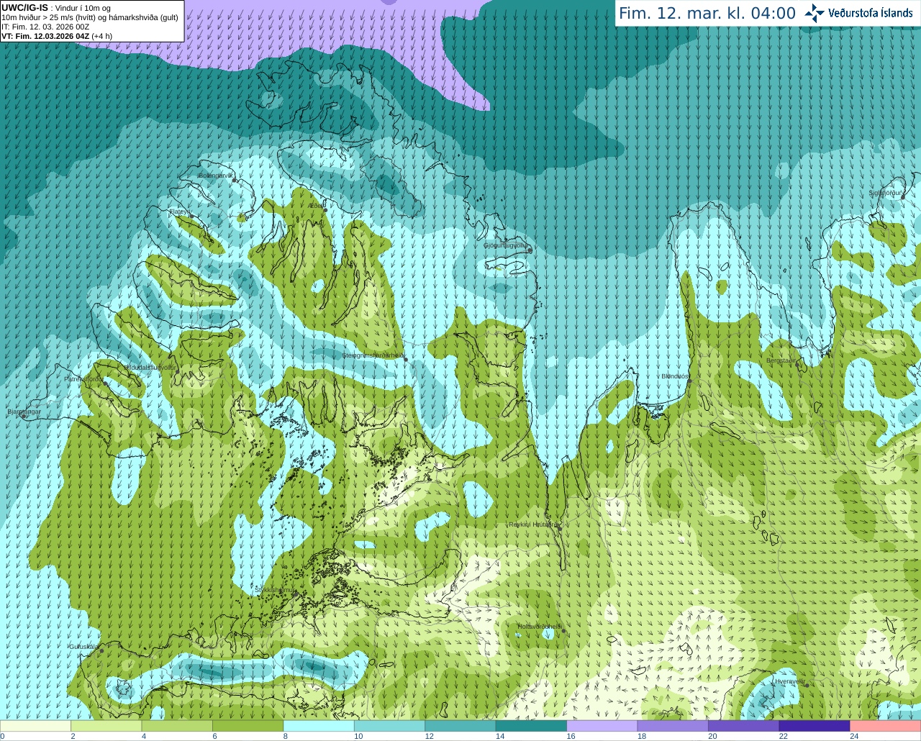Pick the 14–16 m/s dark teal legend swatch
Image resolution: width=921 pixels, height=741 pixels.
click(x=531, y=726)
